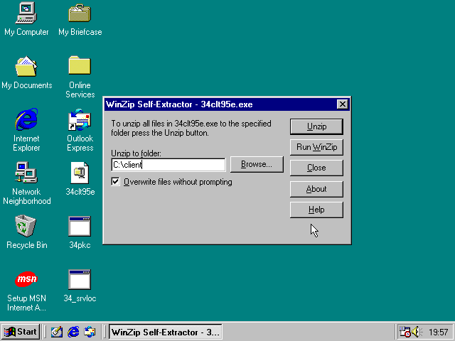The height and width of the screenshot is (341, 455).
Task: Click the Task Scheduler tray icon
Action: click(x=405, y=332)
